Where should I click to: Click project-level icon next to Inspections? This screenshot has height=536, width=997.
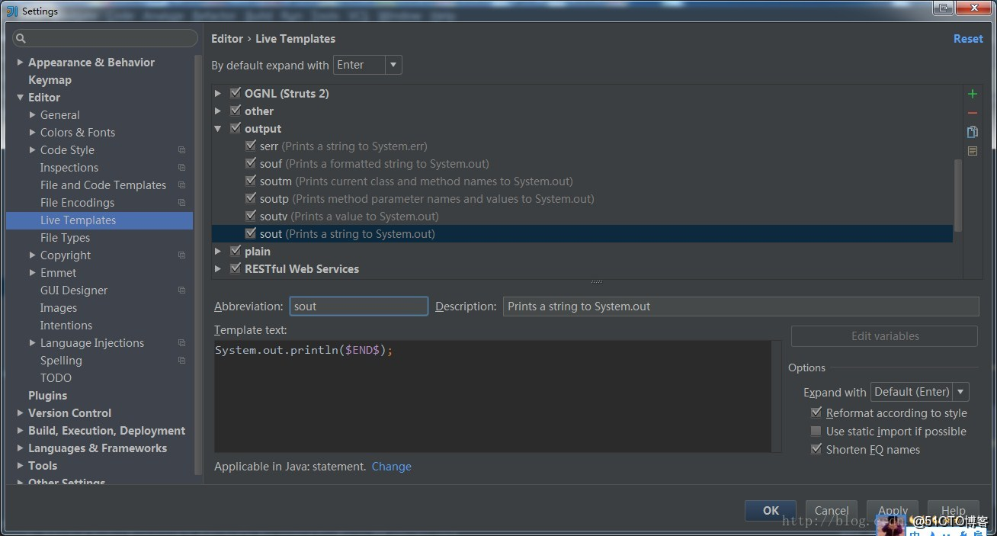[181, 168]
